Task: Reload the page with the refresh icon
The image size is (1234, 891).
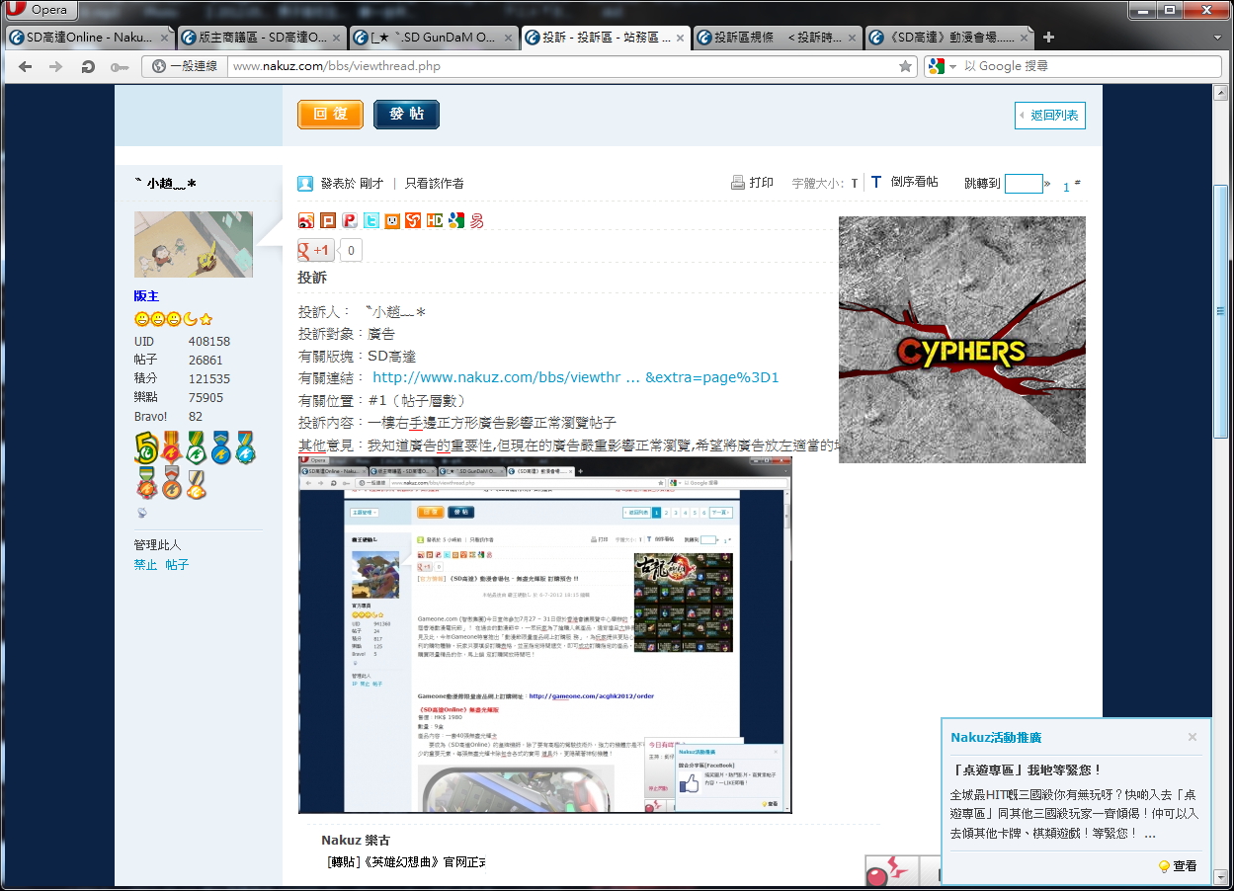Action: click(x=88, y=66)
